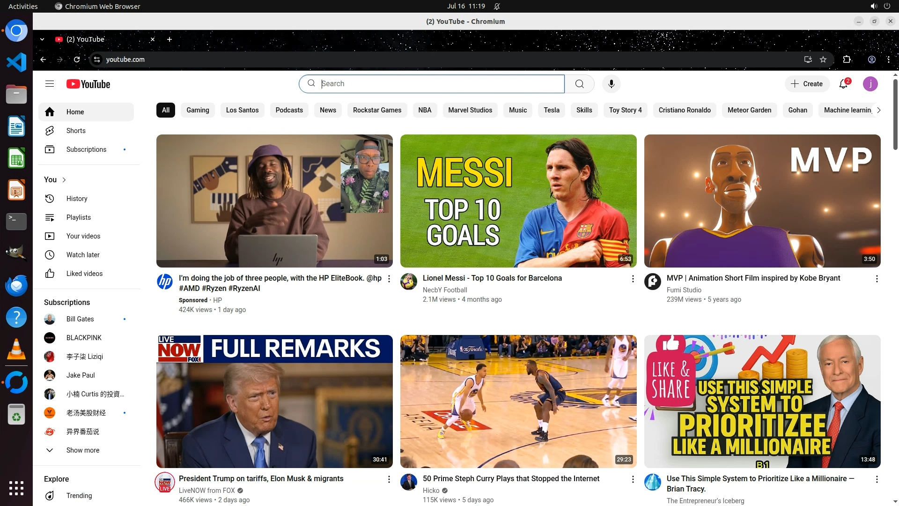The image size is (899, 506).
Task: Open options menu for Messi video
Action: coord(633,279)
